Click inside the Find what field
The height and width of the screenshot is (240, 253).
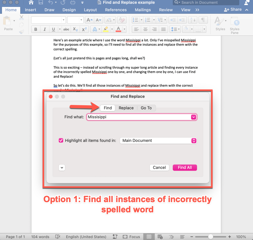click(139, 117)
